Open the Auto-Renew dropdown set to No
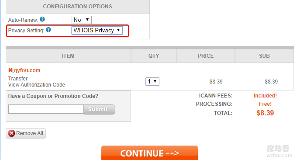Image resolution: width=297 pixels, height=160 pixels. click(x=82, y=20)
